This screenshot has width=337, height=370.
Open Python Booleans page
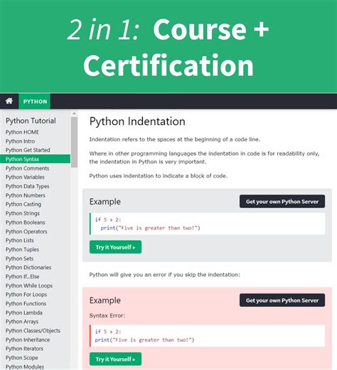(x=25, y=222)
